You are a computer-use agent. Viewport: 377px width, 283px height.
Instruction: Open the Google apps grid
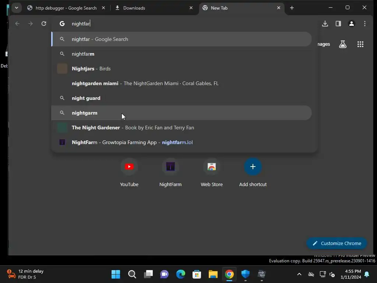click(360, 44)
